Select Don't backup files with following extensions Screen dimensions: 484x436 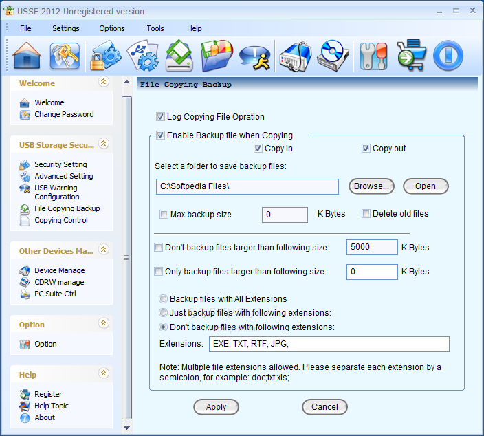tap(163, 327)
